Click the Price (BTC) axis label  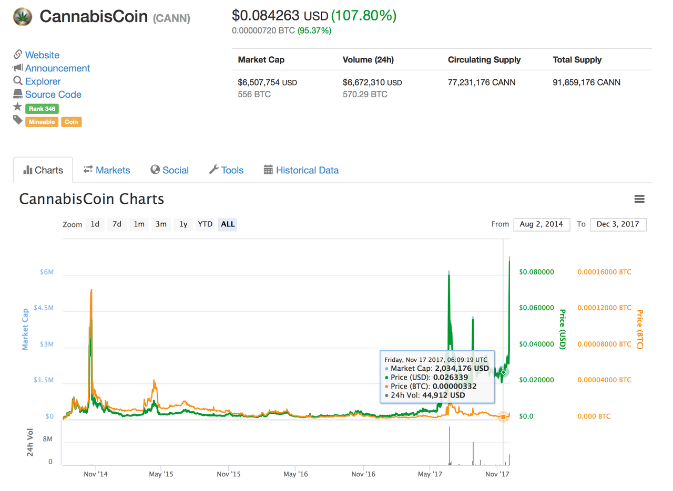click(640, 329)
